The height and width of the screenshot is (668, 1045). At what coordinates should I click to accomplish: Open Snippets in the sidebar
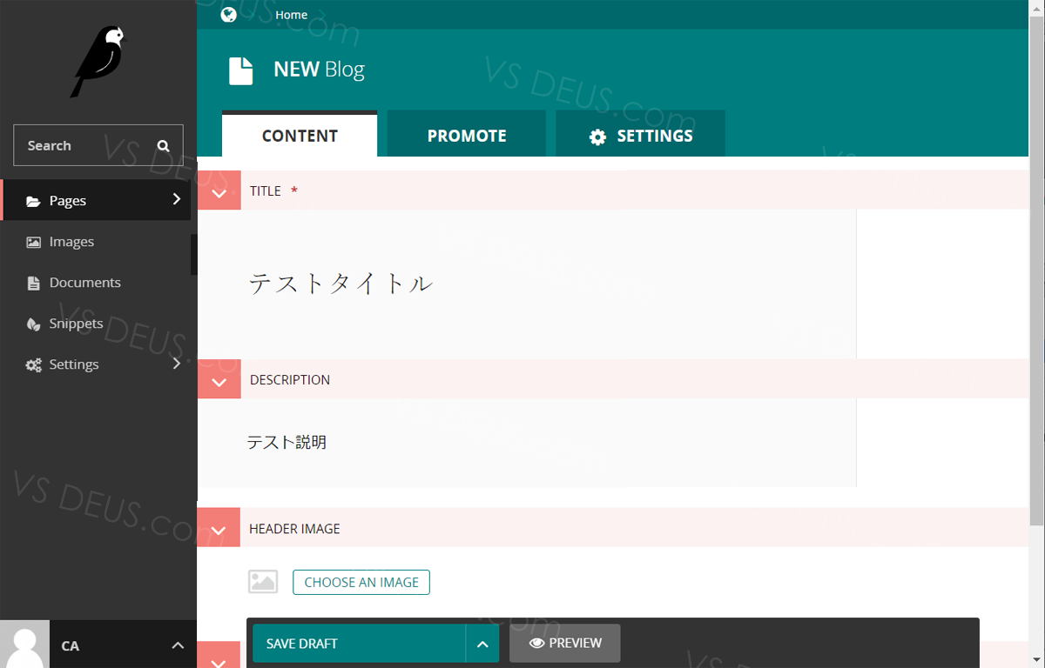[96, 324]
